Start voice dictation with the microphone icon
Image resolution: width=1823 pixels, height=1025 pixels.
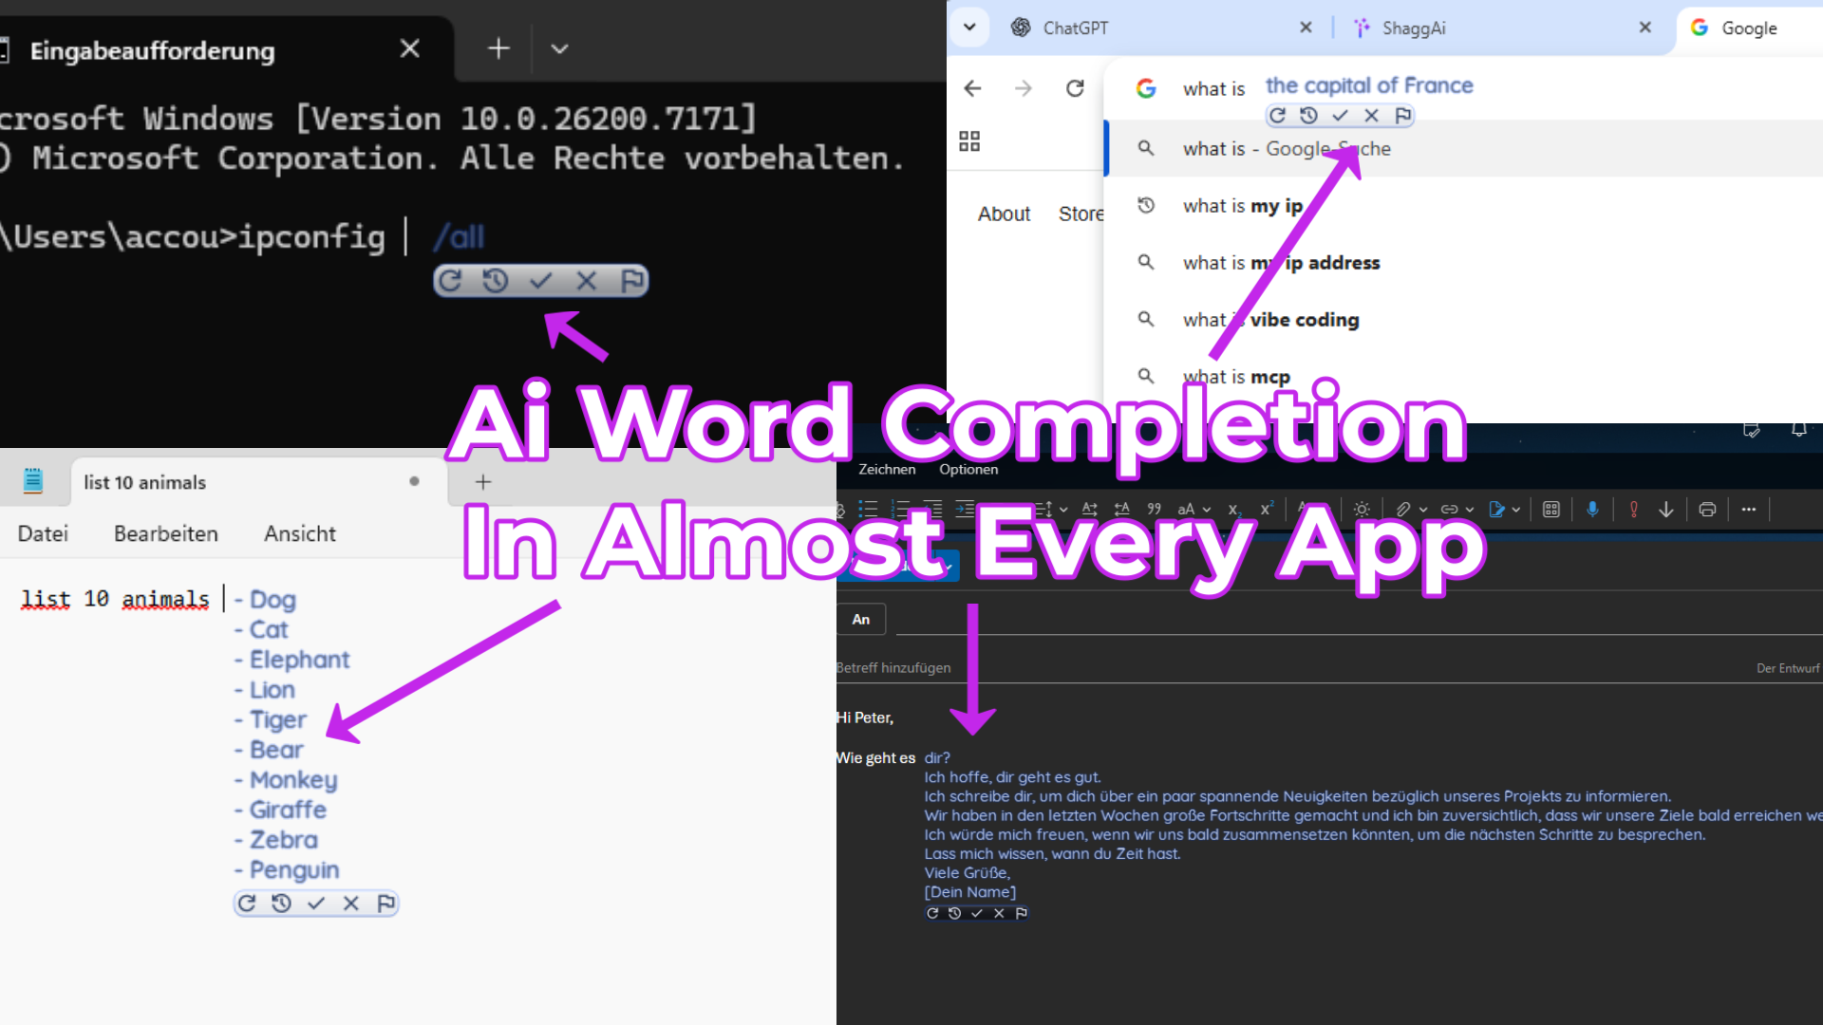(1592, 509)
